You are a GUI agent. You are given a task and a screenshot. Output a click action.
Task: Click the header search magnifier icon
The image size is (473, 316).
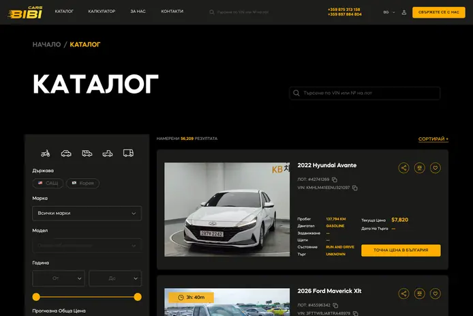click(212, 12)
